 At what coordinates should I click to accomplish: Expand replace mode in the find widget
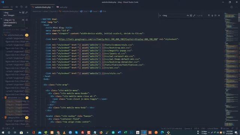tap(160, 15)
